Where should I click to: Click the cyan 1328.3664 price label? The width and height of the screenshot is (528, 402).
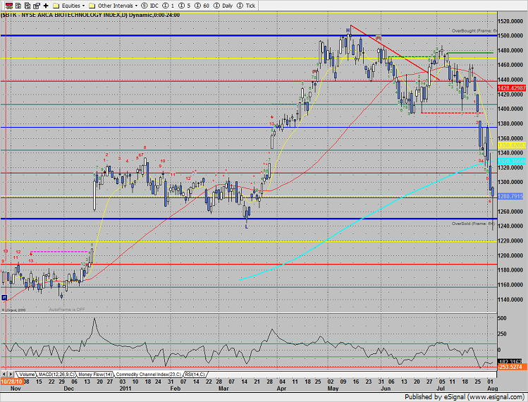click(512, 162)
